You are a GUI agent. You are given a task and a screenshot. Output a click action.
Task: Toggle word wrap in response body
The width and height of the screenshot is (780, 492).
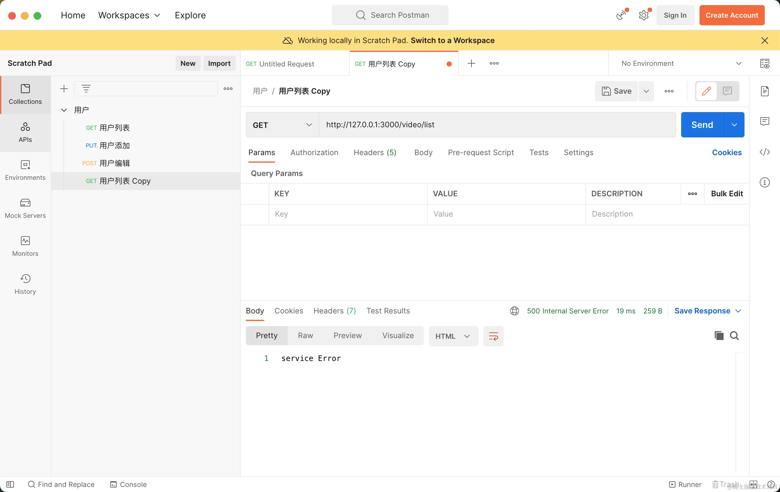[x=493, y=336]
